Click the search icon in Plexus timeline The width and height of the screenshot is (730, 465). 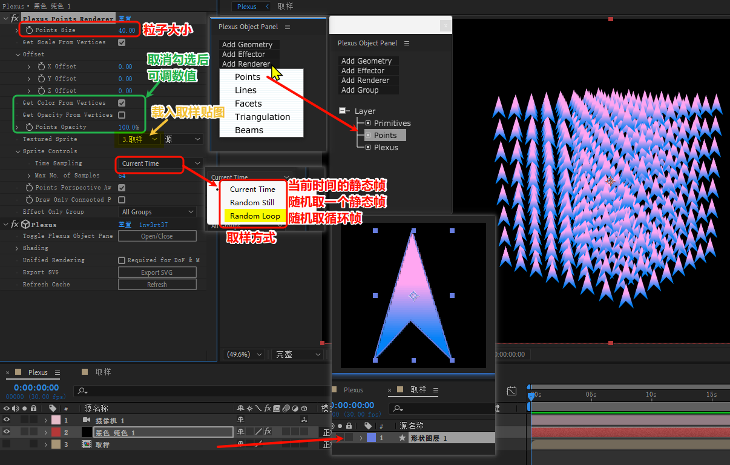pyautogui.click(x=83, y=392)
